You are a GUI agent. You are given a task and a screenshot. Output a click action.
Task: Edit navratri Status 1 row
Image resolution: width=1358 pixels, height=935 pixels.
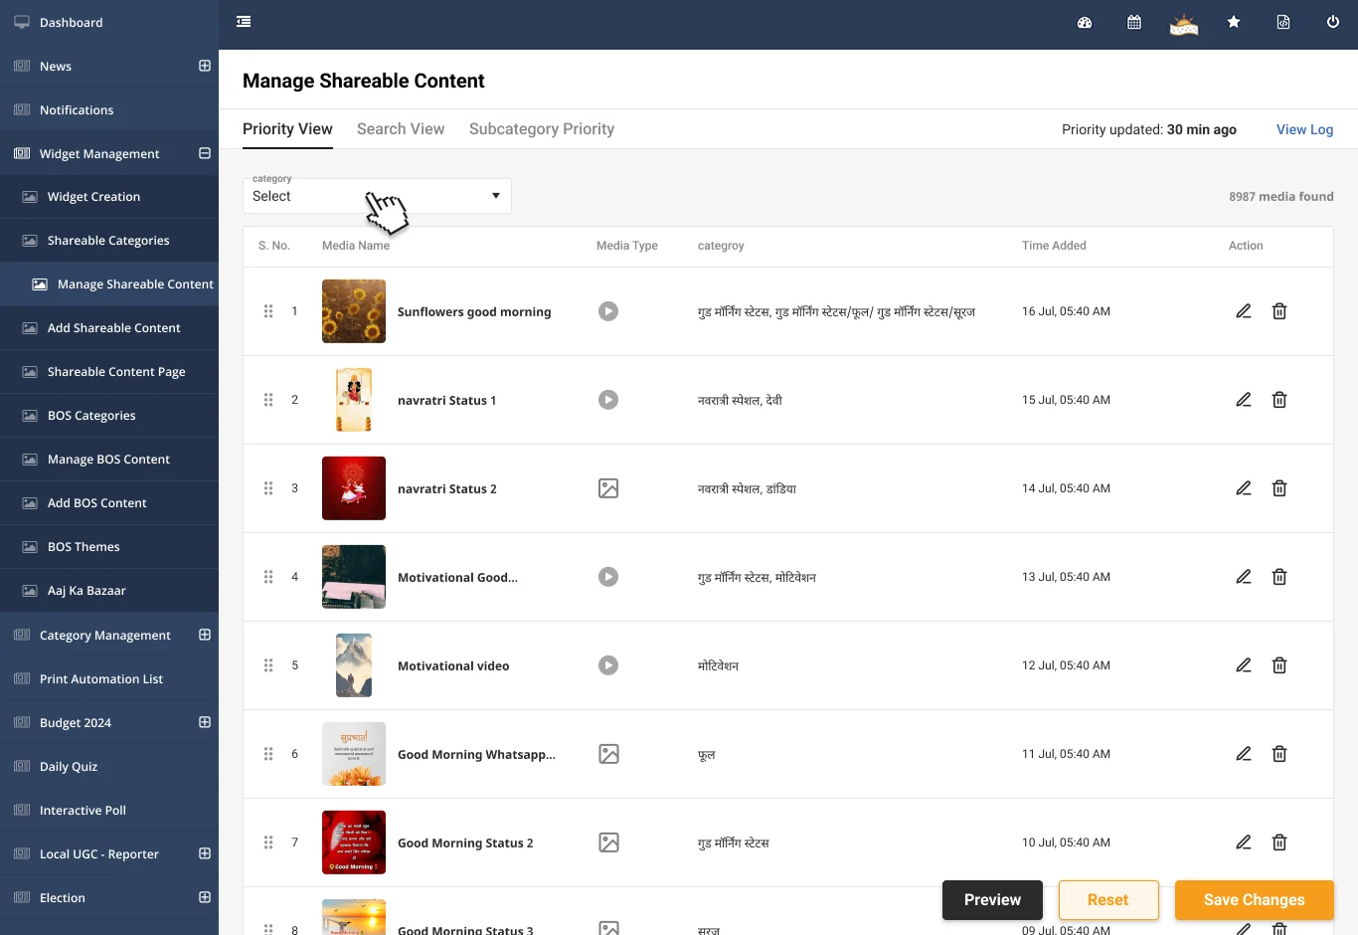coord(1244,400)
